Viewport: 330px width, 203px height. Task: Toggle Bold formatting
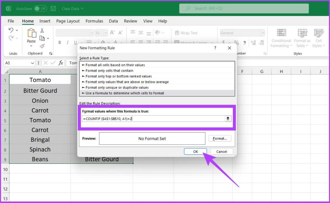pos(60,42)
